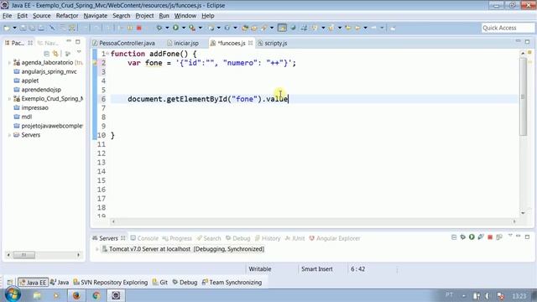Select the mdl project
This screenshot has width=537, height=302.
tap(23, 117)
